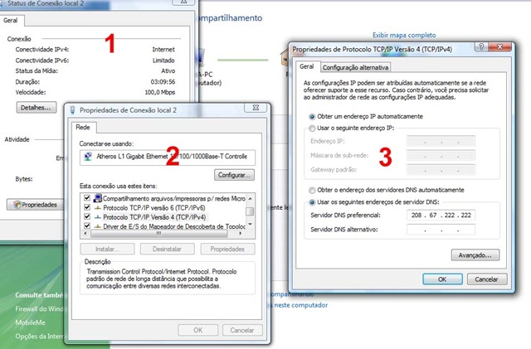Close the TCP/IPv4 properties dialog
The height and width of the screenshot is (349, 531).
pyautogui.click(x=499, y=46)
